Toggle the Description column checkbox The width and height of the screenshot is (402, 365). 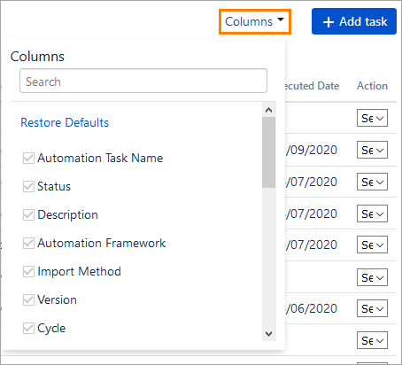28,214
